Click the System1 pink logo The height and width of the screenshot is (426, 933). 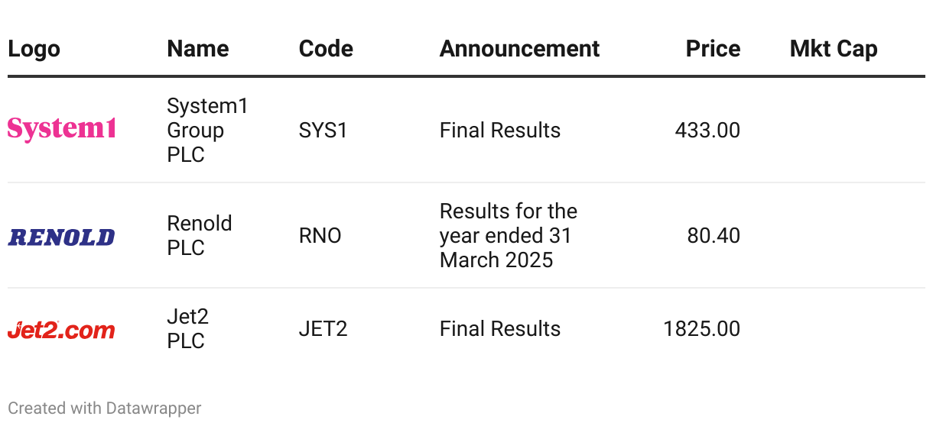[62, 128]
